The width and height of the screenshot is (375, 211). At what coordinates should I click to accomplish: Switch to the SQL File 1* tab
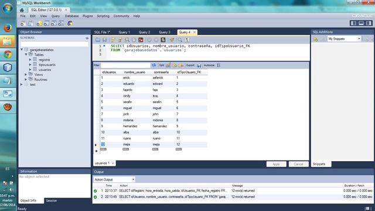click(102, 32)
